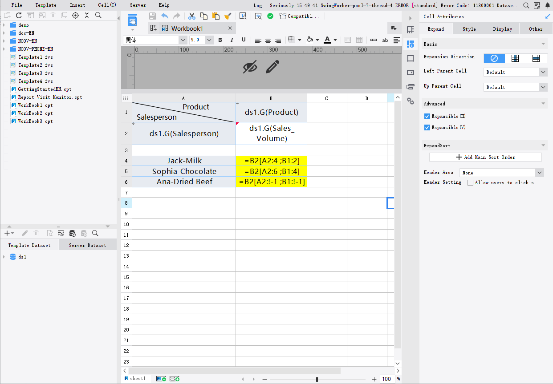Click the Format Painter brush icon
The image size is (553, 384).
[x=228, y=16]
